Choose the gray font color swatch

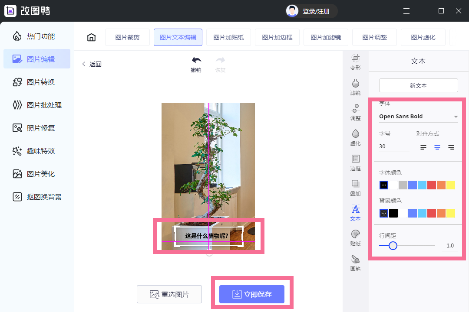403,185
